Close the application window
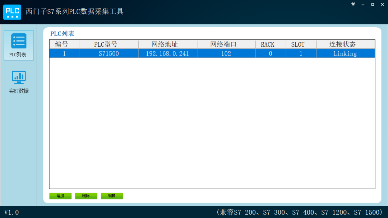 point(382,4)
